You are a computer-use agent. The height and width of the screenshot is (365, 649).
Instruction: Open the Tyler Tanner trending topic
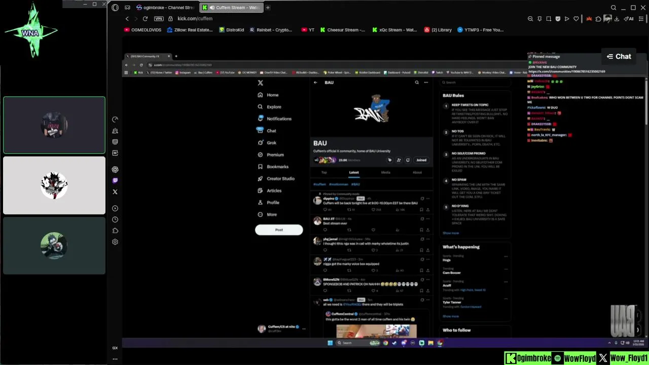452,302
